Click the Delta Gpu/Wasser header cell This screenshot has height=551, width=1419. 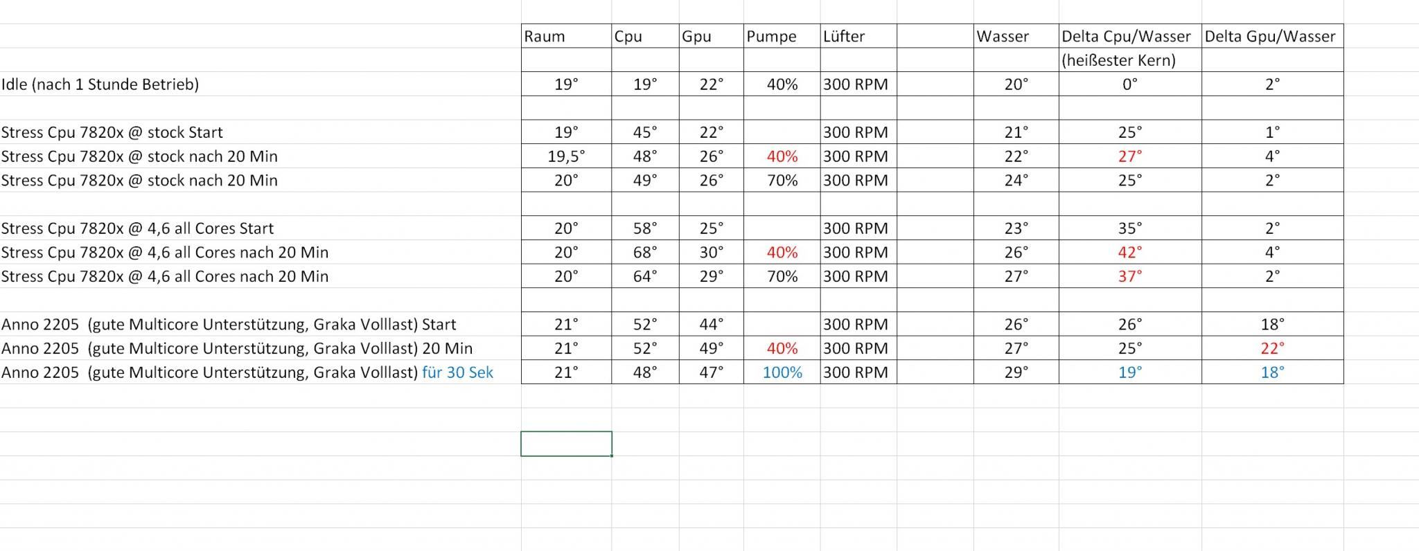pyautogui.click(x=1271, y=36)
